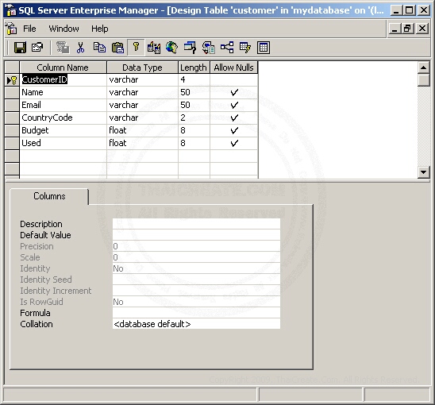This screenshot has width=435, height=405.
Task: Open the Help menu
Action: pyautogui.click(x=99, y=29)
